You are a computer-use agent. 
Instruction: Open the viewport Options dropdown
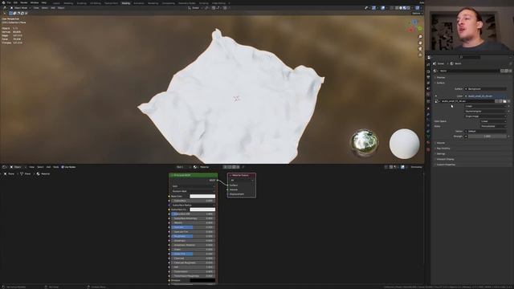[417, 14]
